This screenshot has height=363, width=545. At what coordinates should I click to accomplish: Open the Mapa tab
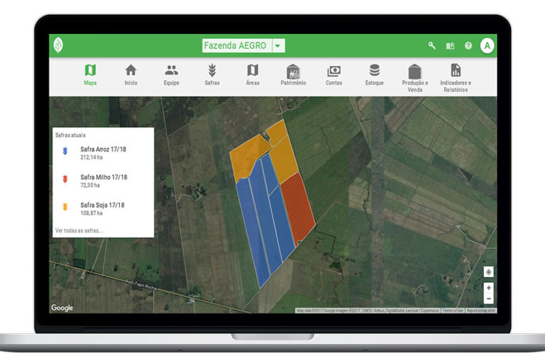tap(90, 74)
